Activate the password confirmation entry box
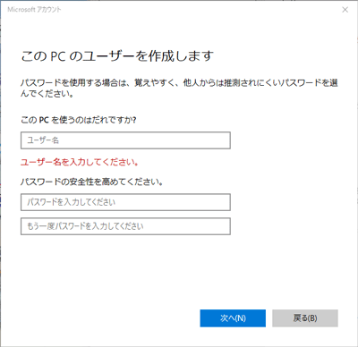Viewport: 358px width, 347px height. pos(125,226)
